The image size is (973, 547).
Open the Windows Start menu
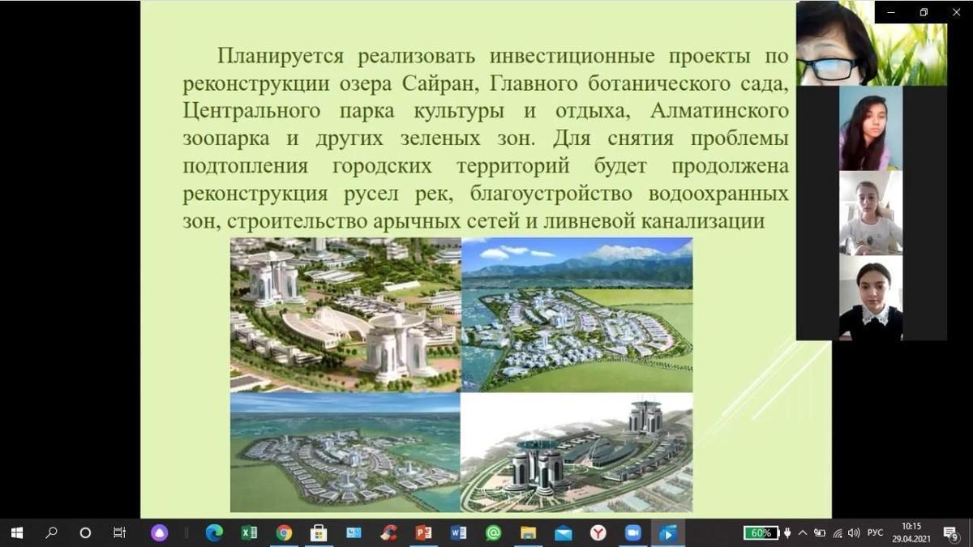[16, 532]
